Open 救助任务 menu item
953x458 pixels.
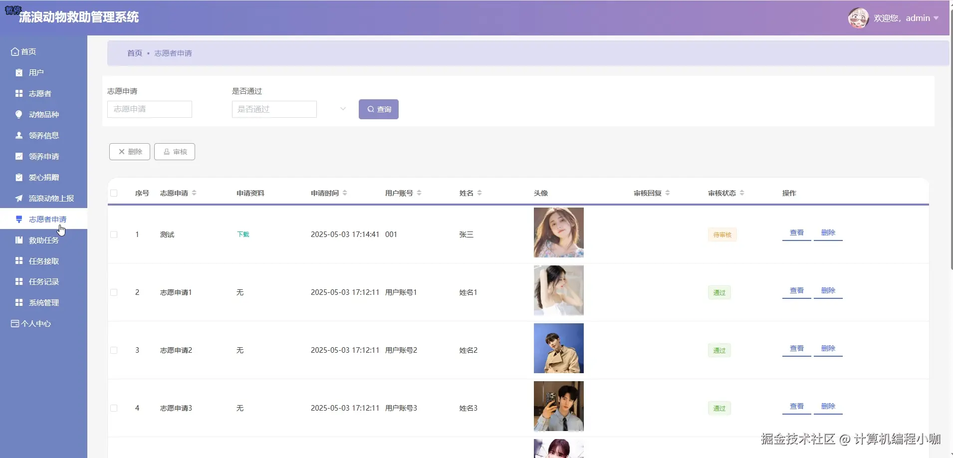pos(43,240)
